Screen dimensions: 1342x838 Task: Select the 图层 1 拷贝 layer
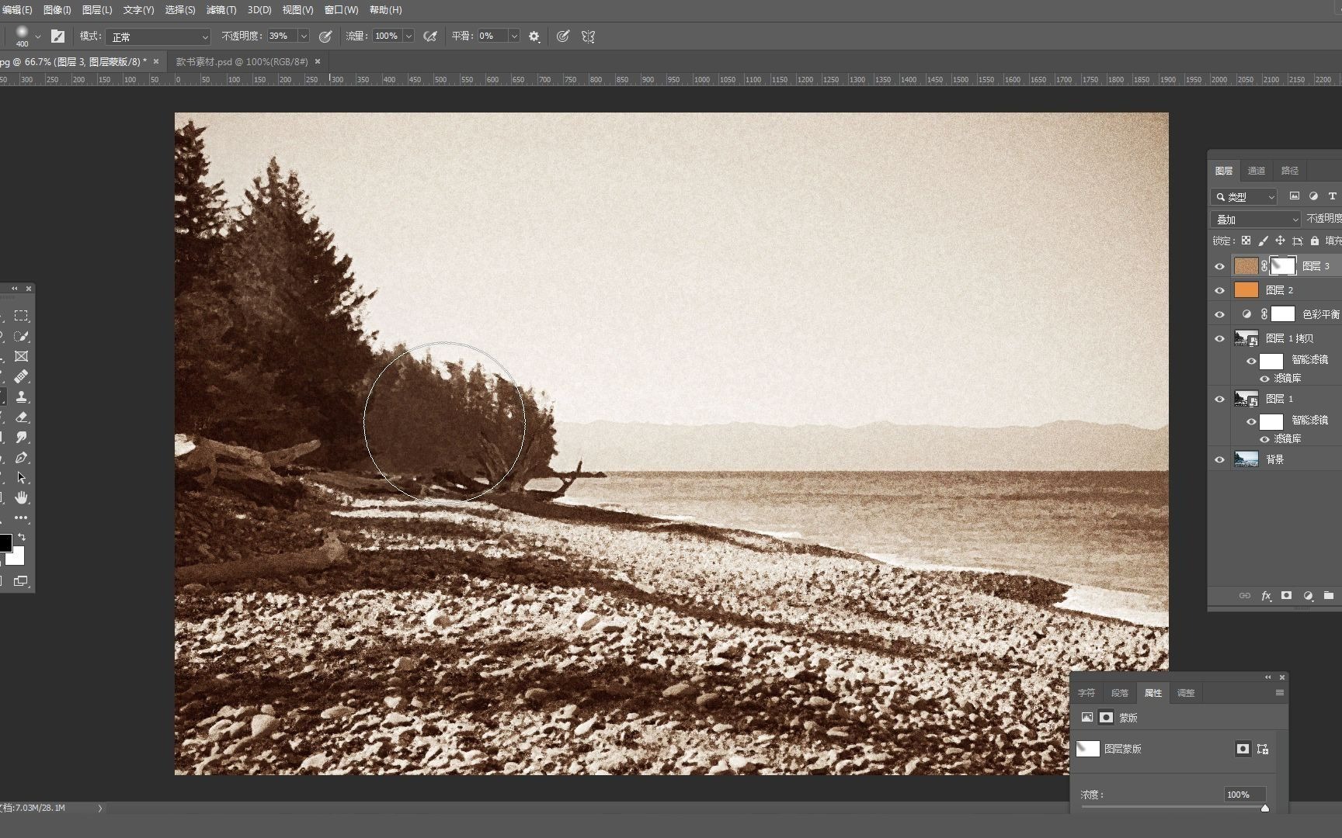[1291, 338]
